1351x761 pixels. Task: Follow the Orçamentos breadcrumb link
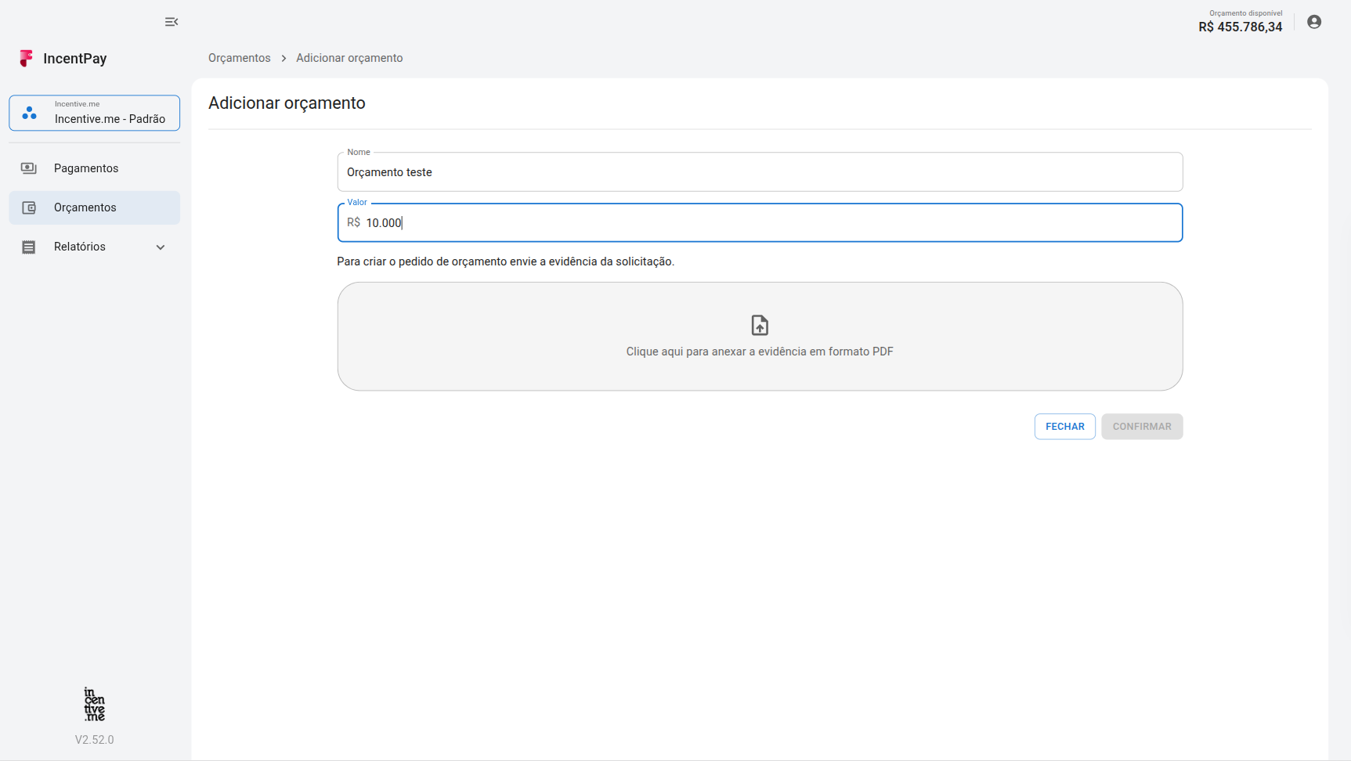pos(240,58)
